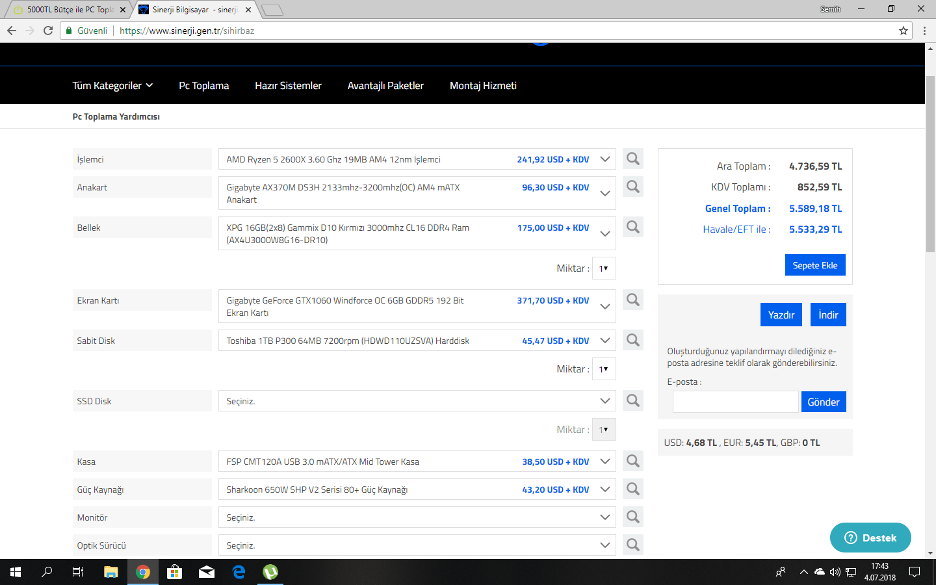Viewport: 936px width, 585px height.
Task: Select the Sinerji Bilgisayar browser tab
Action: (x=195, y=10)
